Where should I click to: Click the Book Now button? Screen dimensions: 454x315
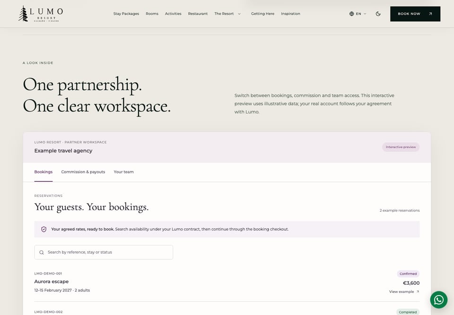[415, 14]
